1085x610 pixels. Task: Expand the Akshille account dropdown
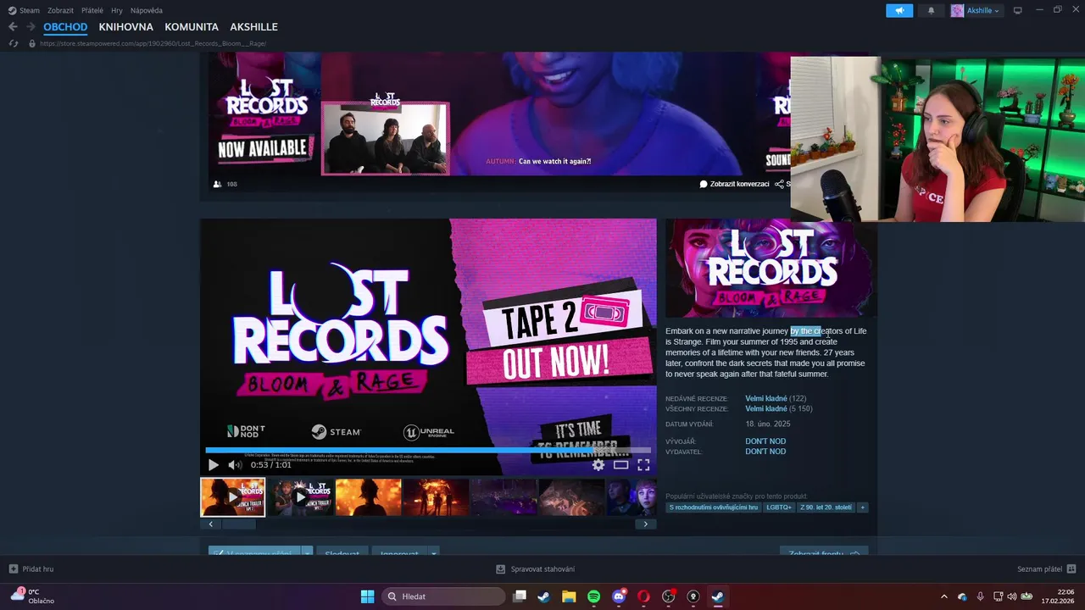[x=976, y=10]
